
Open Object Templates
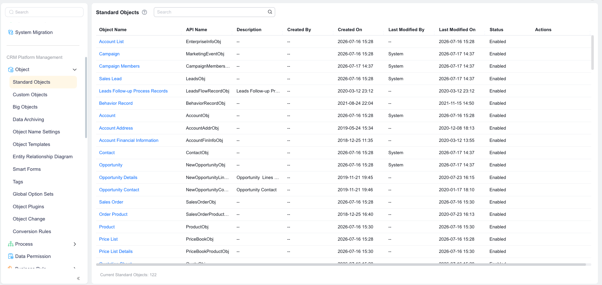pyautogui.click(x=32, y=144)
